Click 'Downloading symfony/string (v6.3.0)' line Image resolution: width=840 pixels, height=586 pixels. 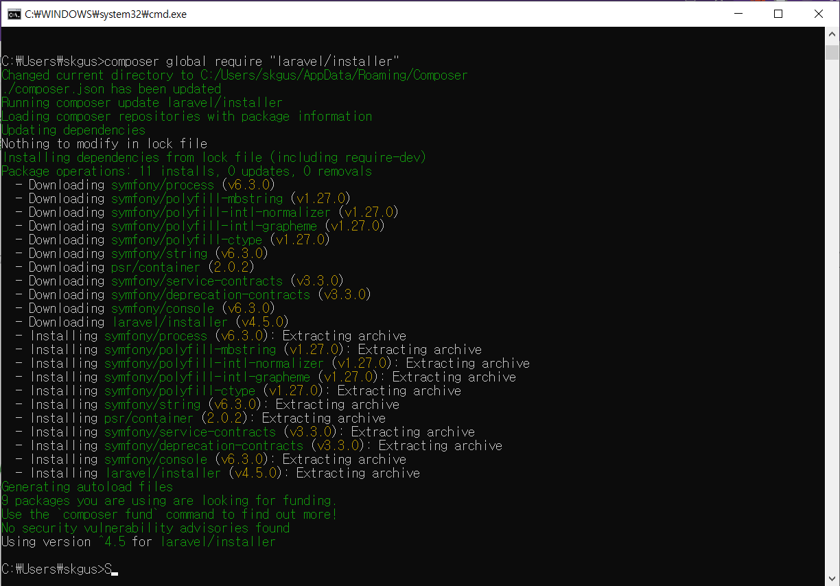[x=141, y=253]
